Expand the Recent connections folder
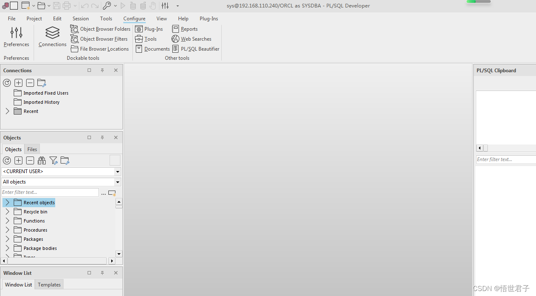536x296 pixels. (7, 111)
